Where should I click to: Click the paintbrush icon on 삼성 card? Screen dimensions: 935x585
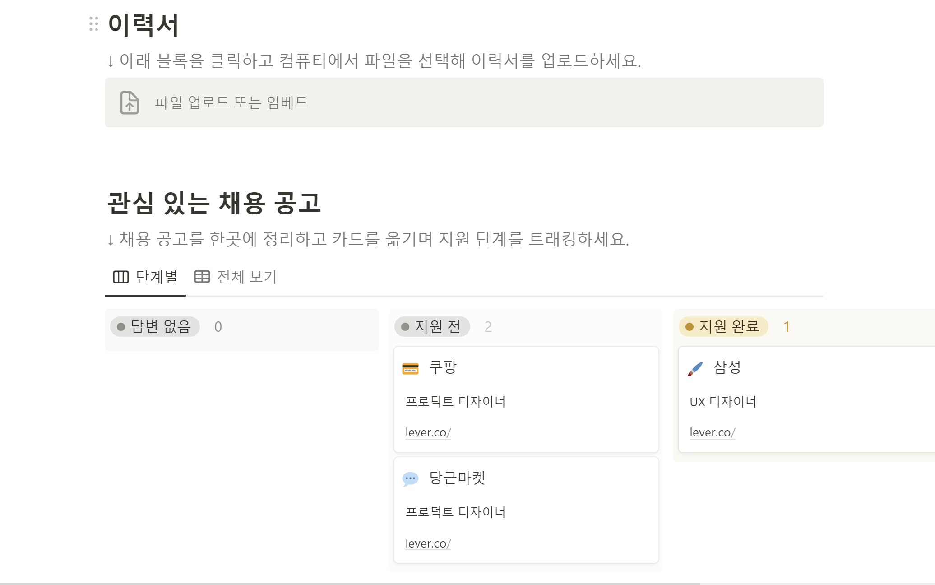click(695, 368)
